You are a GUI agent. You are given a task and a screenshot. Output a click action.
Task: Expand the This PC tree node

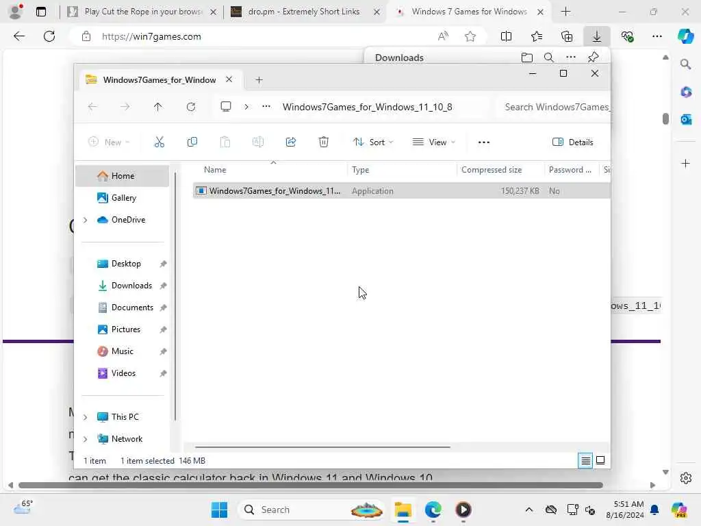(x=85, y=417)
